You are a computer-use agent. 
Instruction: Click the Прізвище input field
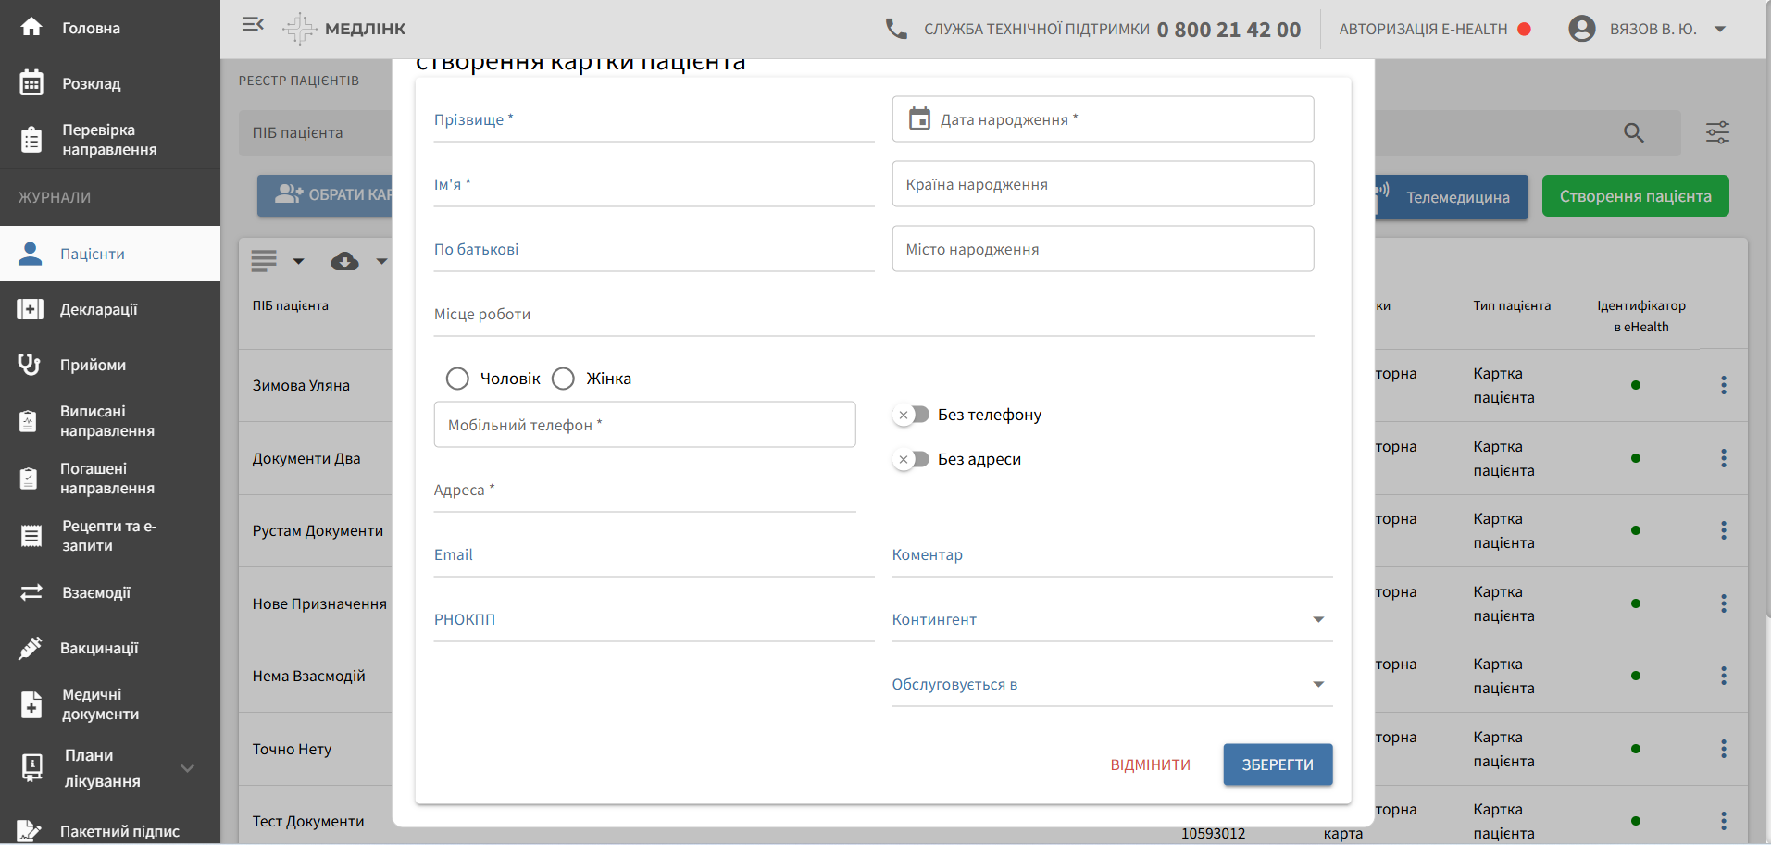pos(653,121)
